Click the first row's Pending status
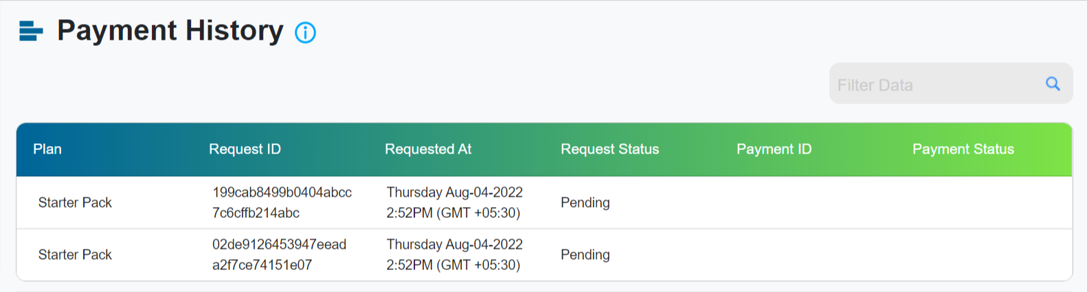This screenshot has height=292, width=1087. tap(585, 202)
